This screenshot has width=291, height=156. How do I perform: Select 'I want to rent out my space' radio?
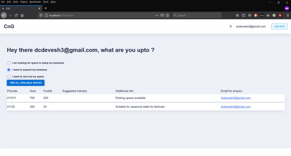[9, 76]
